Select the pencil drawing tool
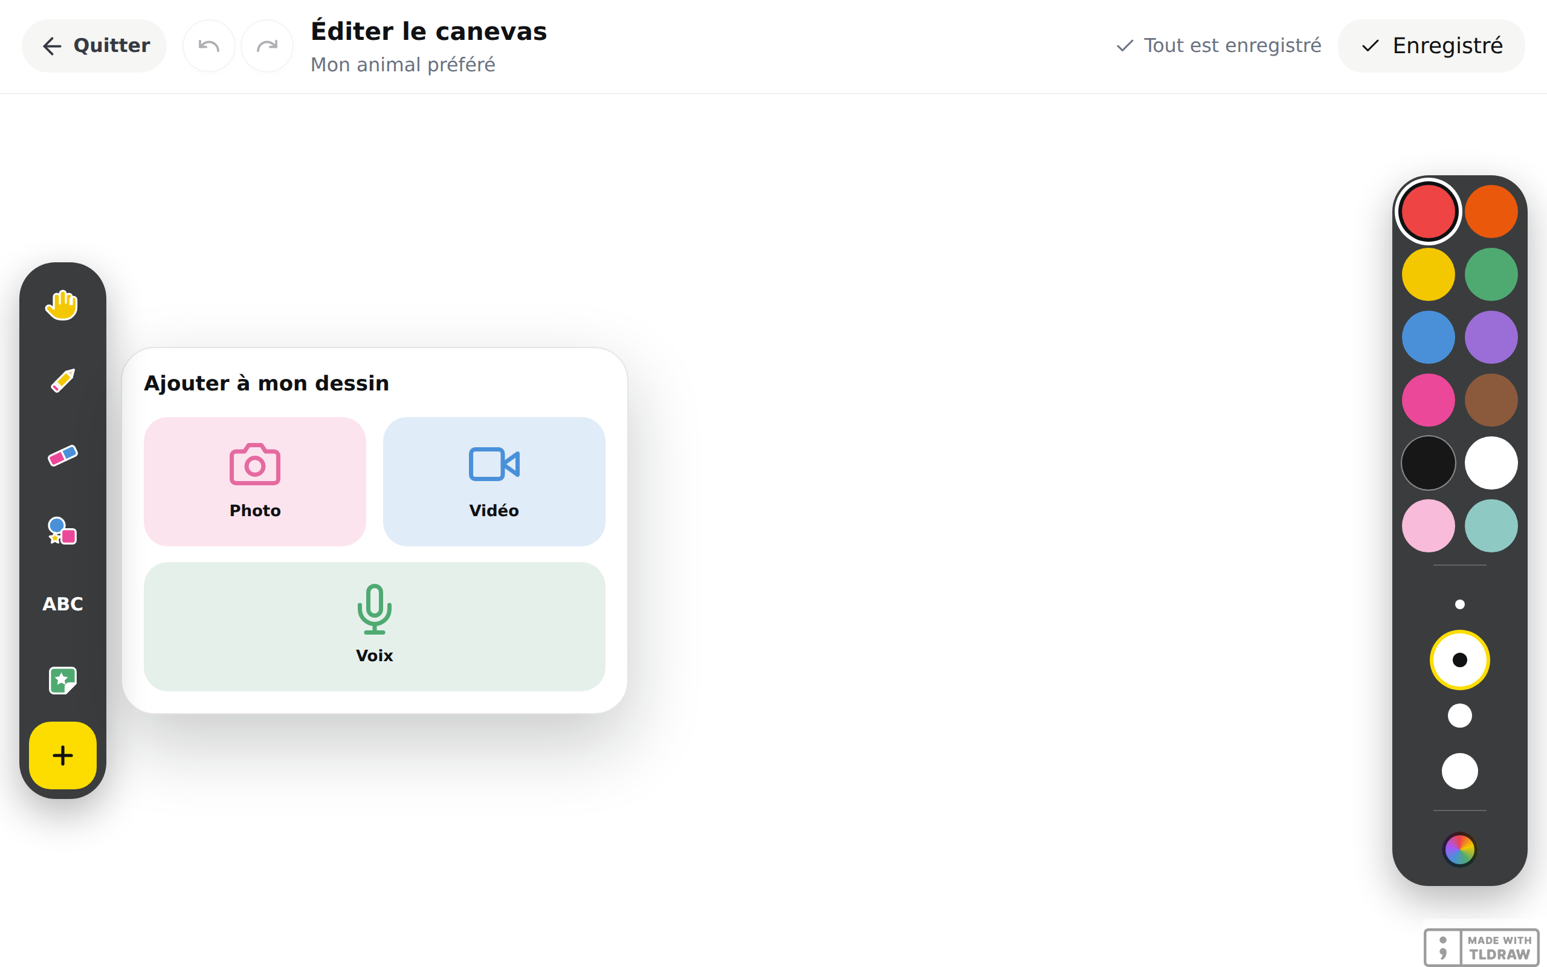This screenshot has height=967, width=1547. click(62, 381)
